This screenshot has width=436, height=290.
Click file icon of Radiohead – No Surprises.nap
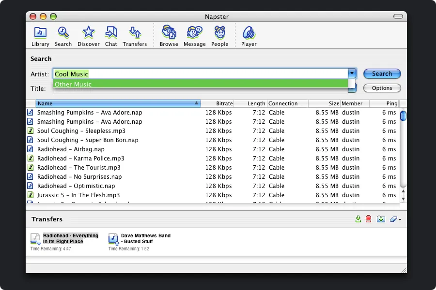31,176
